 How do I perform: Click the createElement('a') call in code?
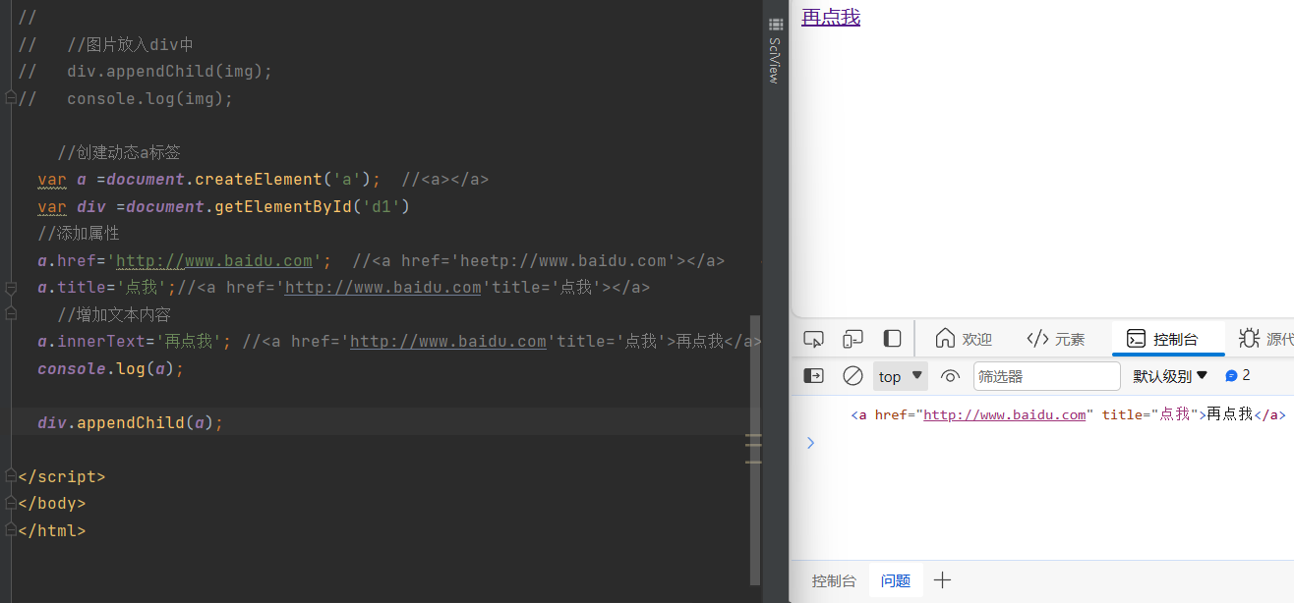(282, 180)
